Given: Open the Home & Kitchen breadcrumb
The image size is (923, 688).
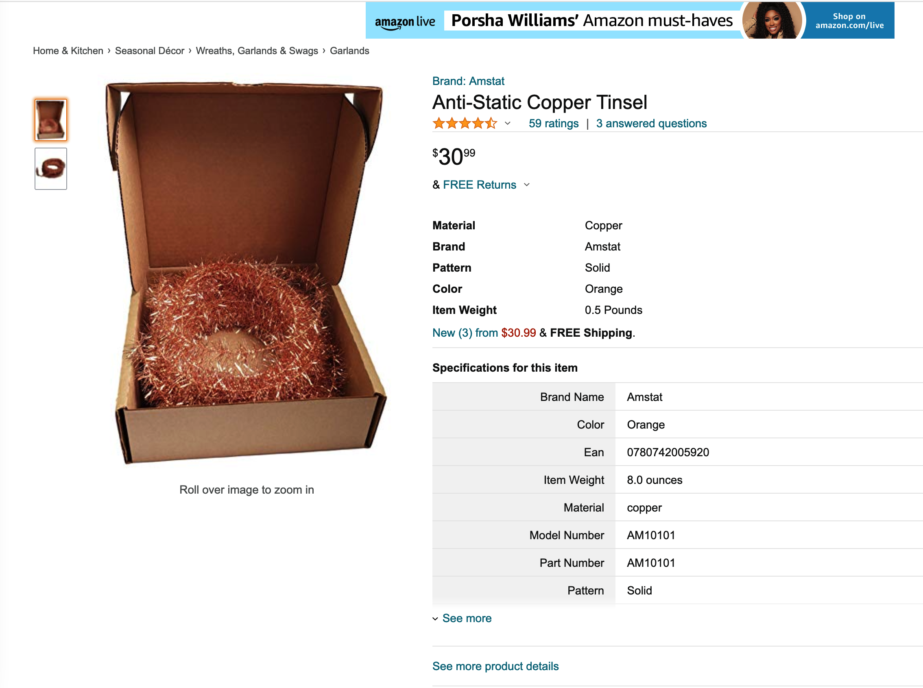Looking at the screenshot, I should (x=68, y=50).
